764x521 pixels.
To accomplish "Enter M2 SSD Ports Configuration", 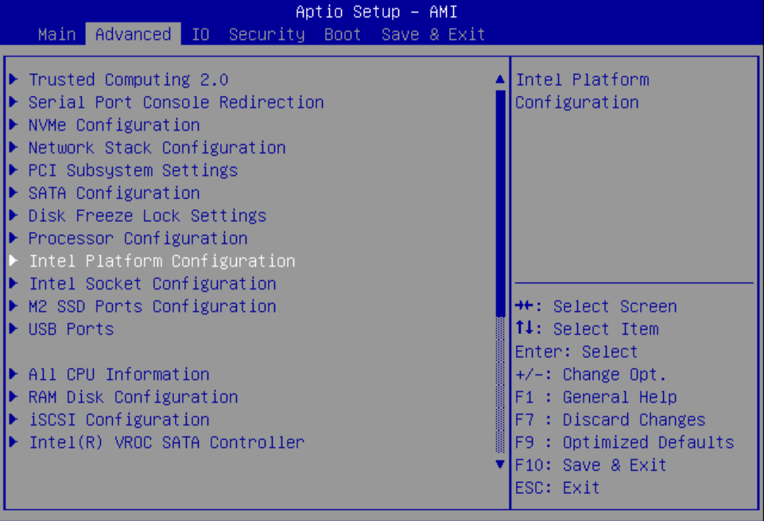I will 152,306.
